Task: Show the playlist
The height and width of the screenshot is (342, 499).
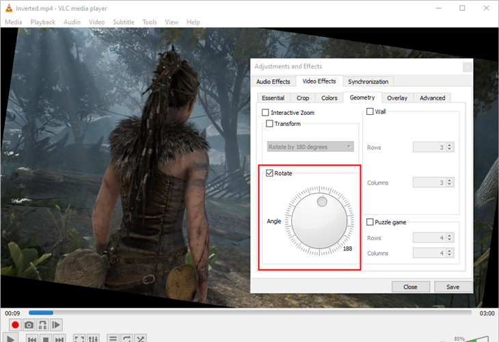Action: tap(113, 339)
